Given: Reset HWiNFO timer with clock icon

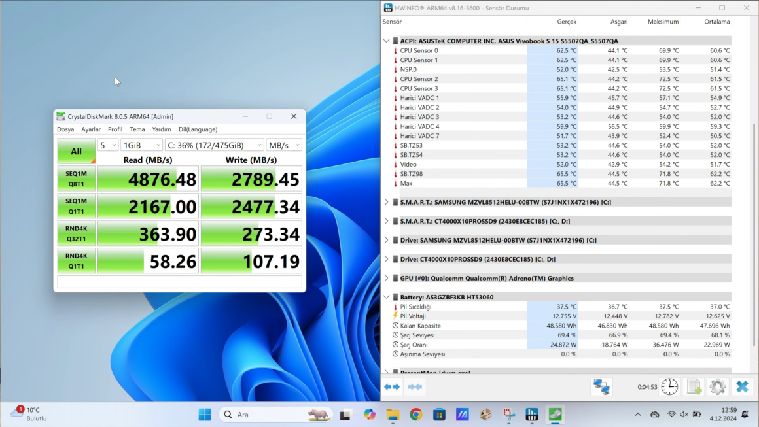Looking at the screenshot, I should tap(669, 387).
